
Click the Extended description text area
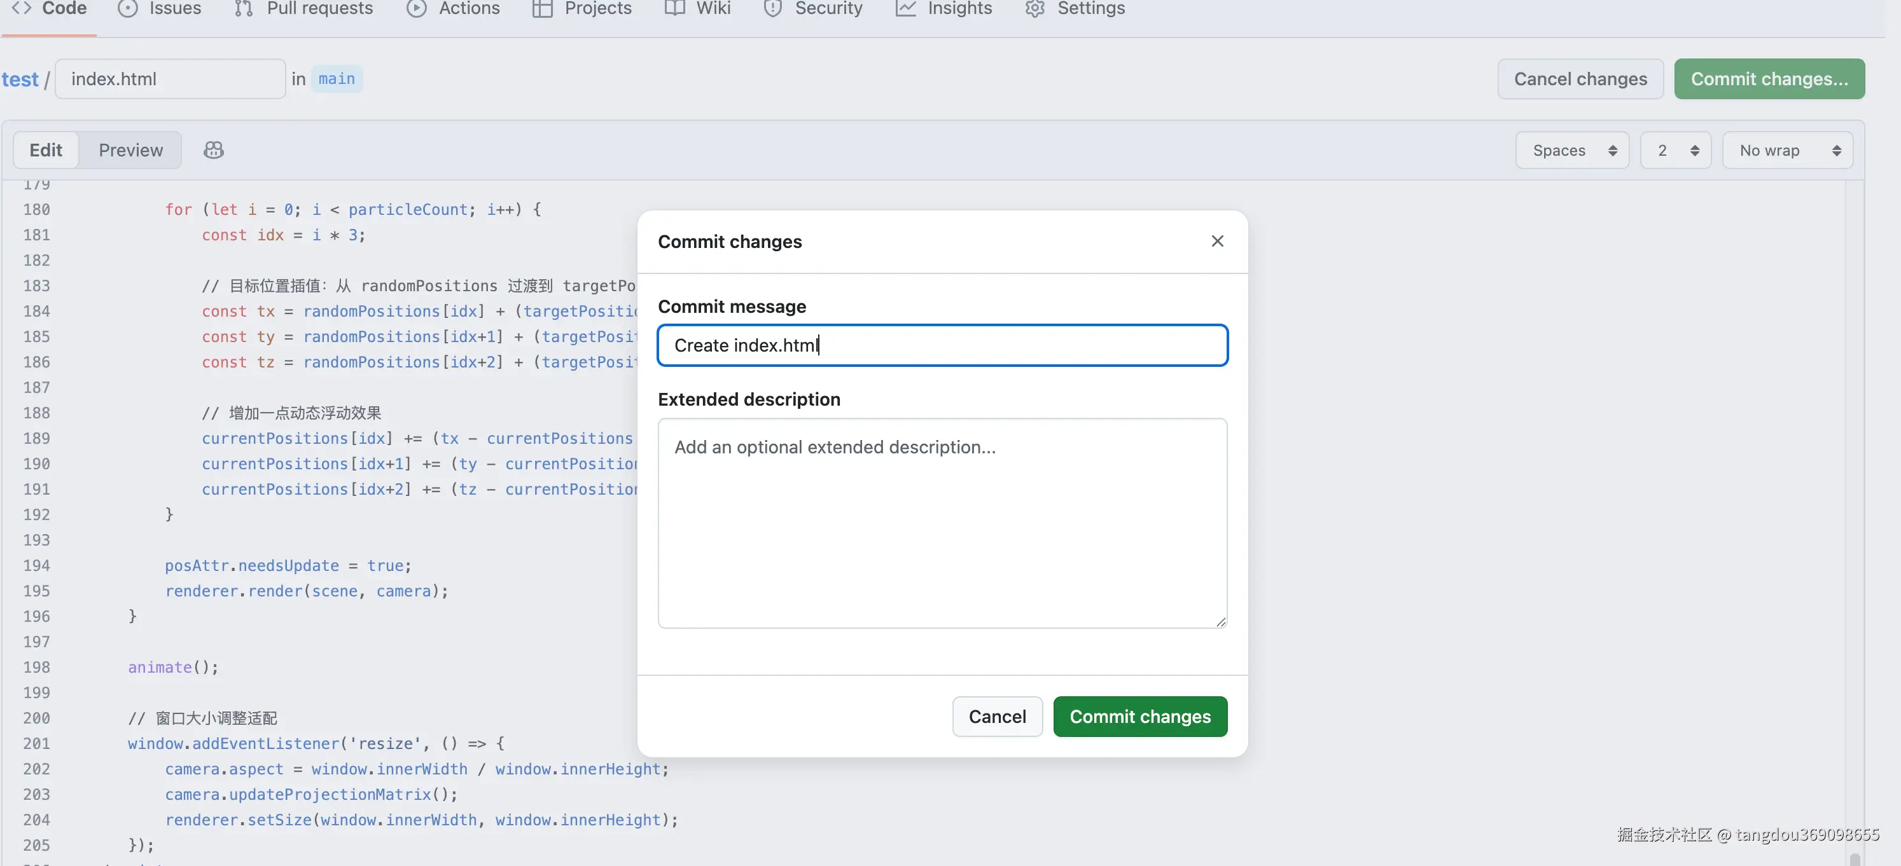pyautogui.click(x=942, y=523)
